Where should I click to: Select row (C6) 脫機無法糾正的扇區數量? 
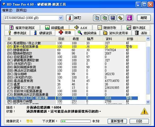tap(72, 94)
